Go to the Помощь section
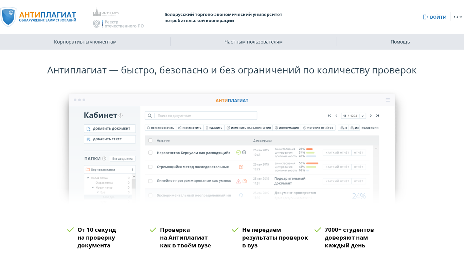The image size is (464, 261). (x=400, y=42)
